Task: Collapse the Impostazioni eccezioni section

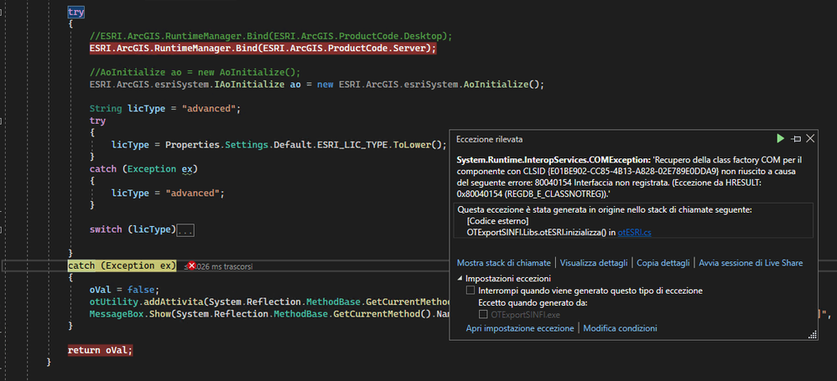Action: click(460, 278)
